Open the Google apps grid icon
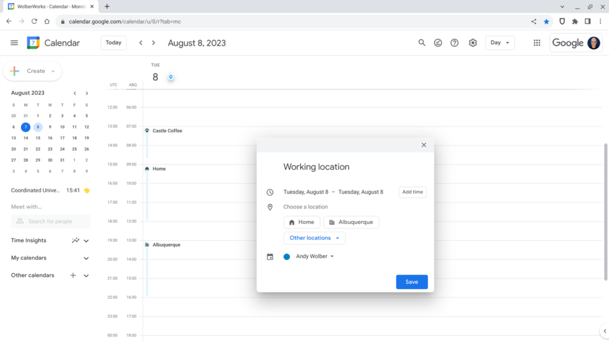 [537, 43]
